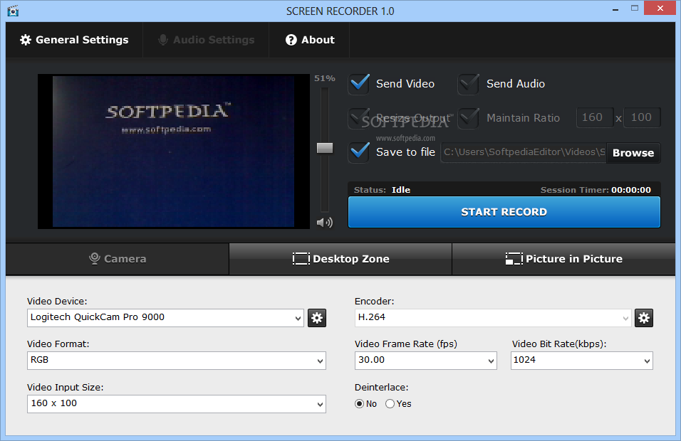This screenshot has height=441, width=681.
Task: Click the output width field showing 160
Action: pyautogui.click(x=595, y=117)
